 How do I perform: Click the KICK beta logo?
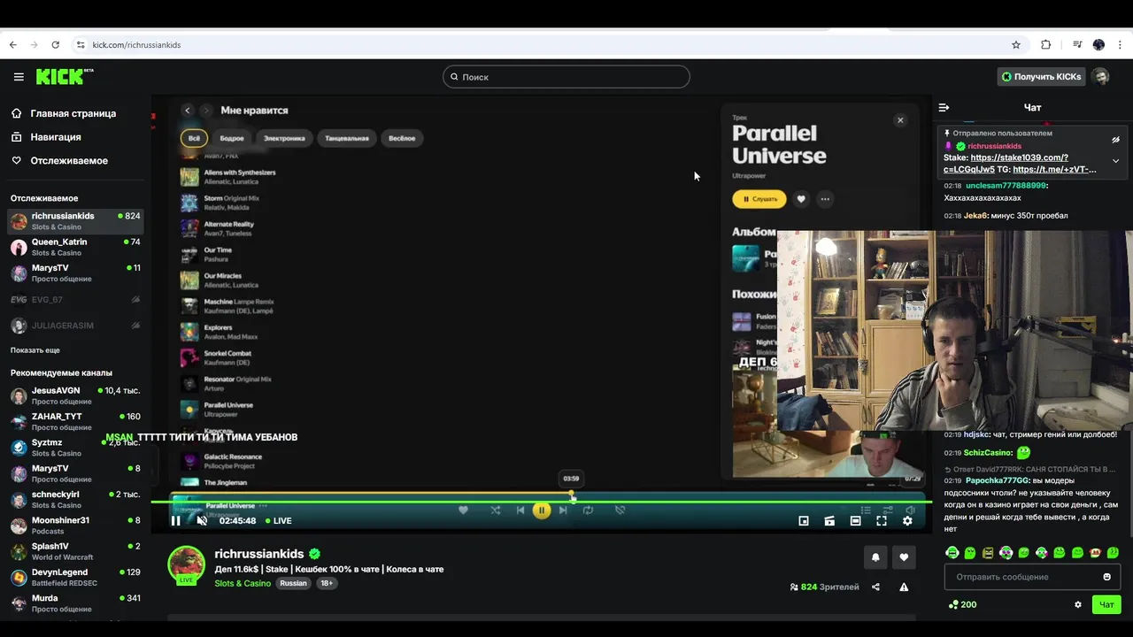pos(65,77)
